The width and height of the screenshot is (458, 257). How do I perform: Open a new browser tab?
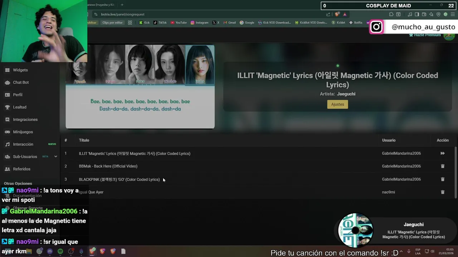pos(122,5)
